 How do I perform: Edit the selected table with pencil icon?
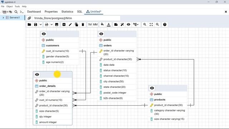[x=70, y=24]
